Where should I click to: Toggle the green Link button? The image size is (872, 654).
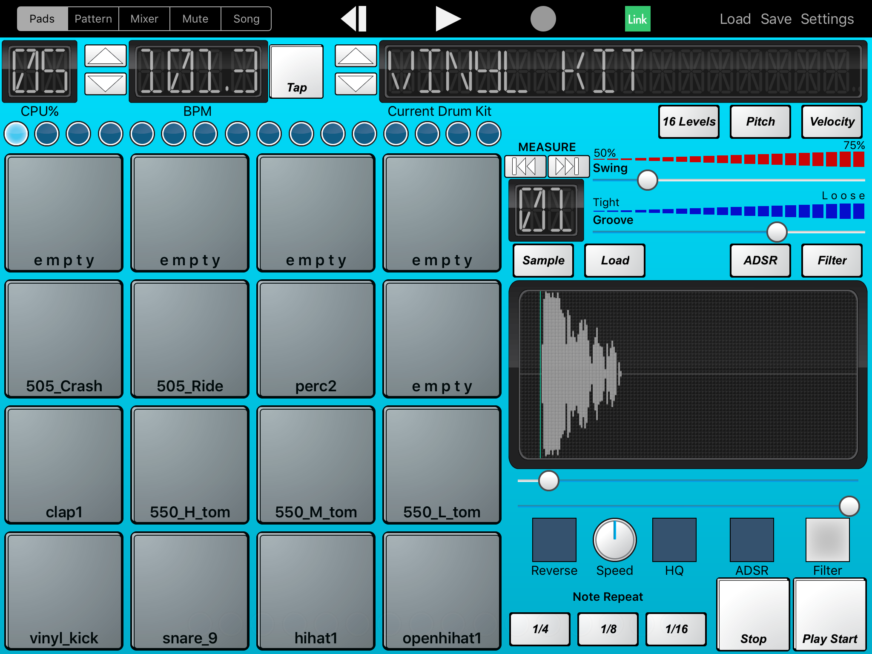(x=637, y=19)
